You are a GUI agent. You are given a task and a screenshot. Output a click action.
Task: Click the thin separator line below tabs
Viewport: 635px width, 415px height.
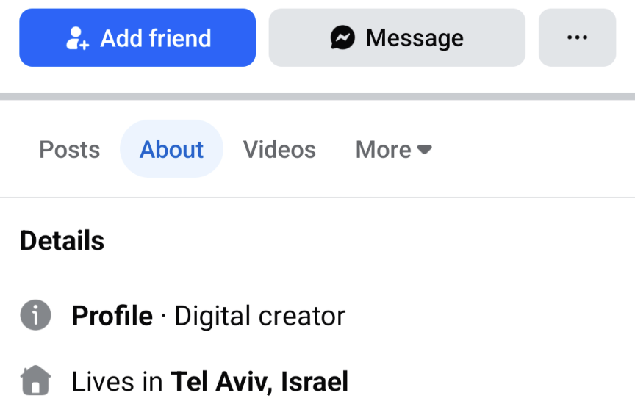[x=317, y=197]
